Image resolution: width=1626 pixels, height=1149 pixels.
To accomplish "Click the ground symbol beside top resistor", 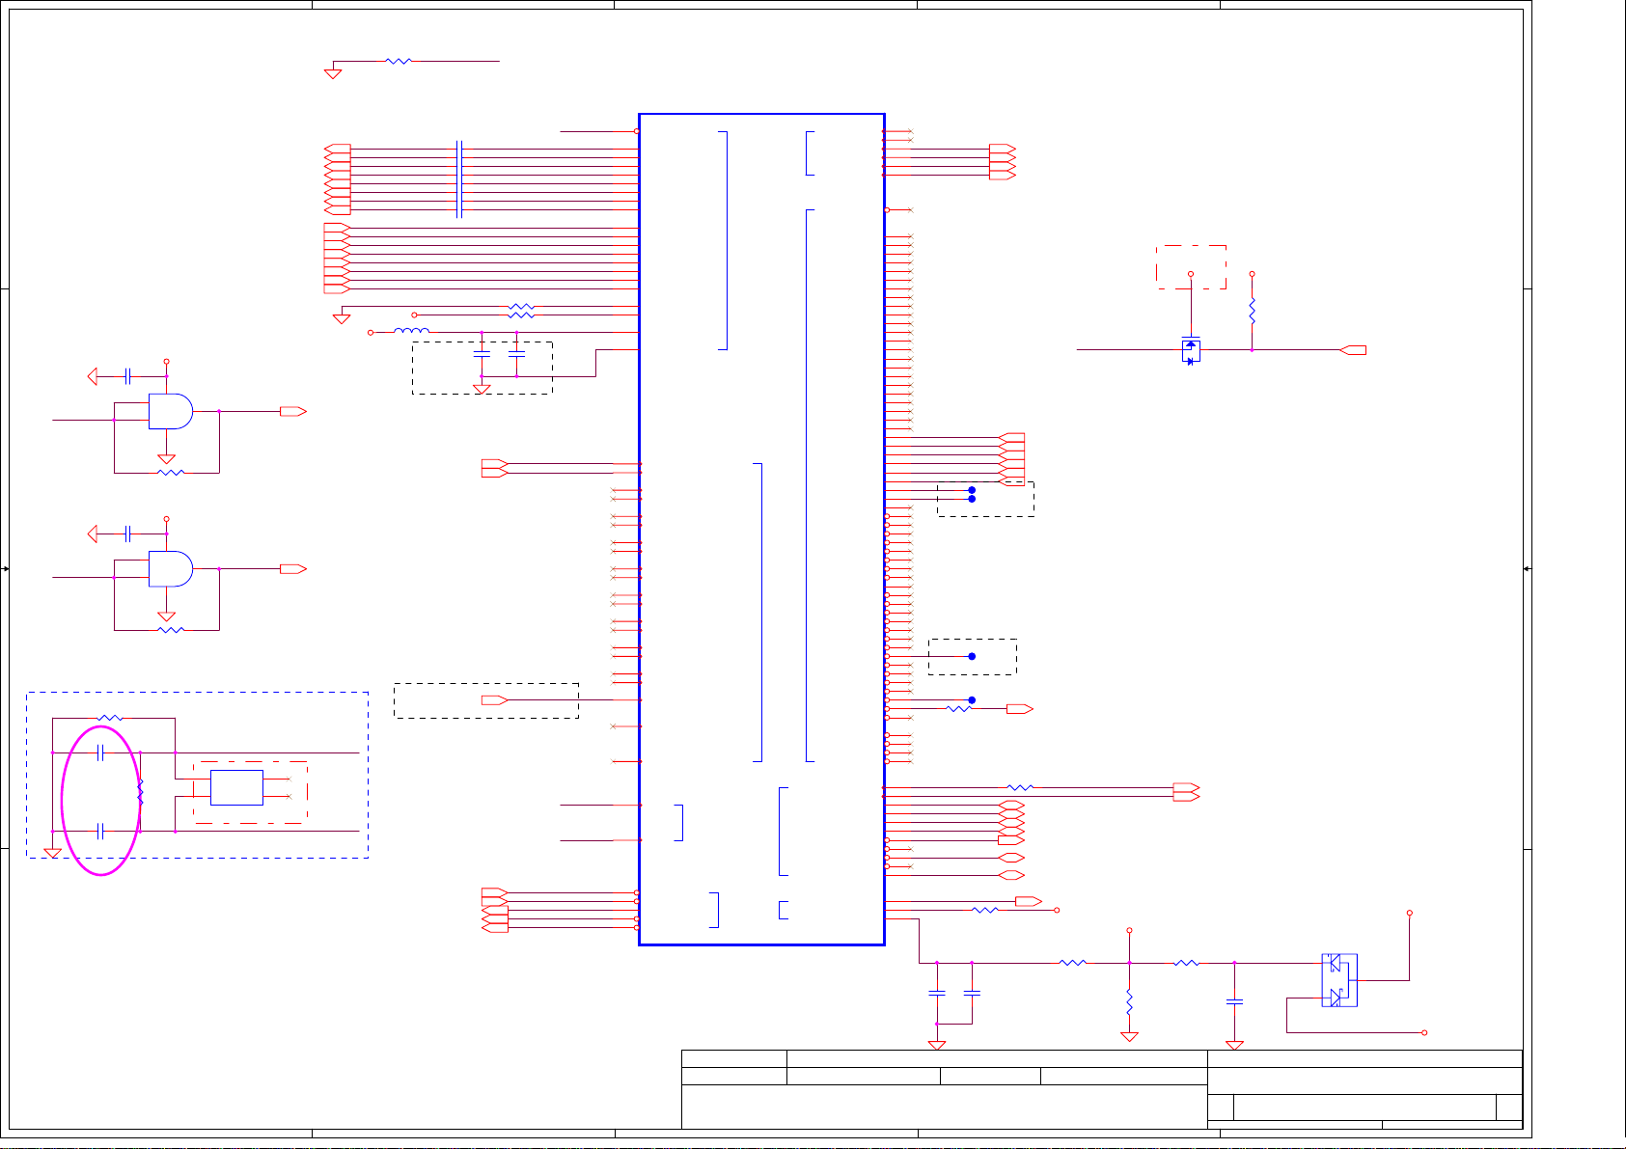I will (333, 73).
